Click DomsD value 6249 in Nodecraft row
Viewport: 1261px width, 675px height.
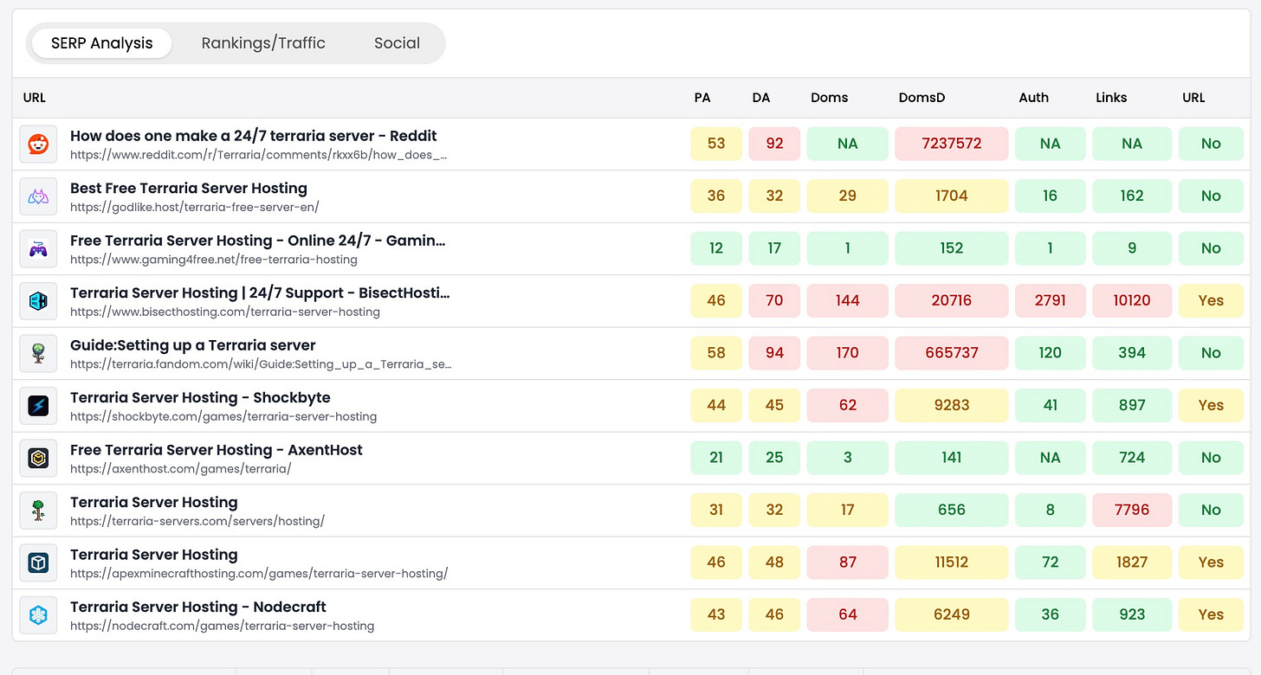tap(951, 615)
